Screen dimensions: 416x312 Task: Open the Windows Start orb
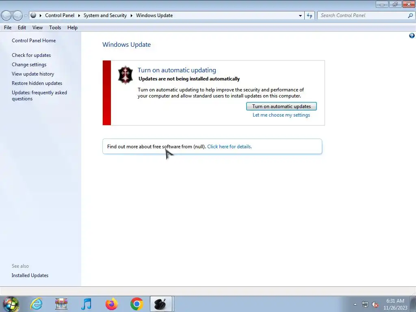[11, 304]
